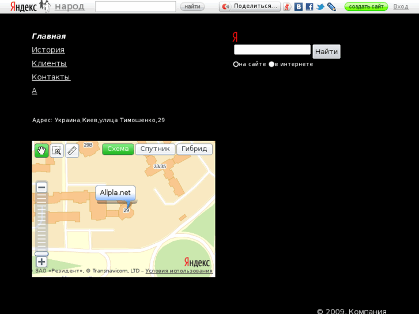Open the Главная page

[x=48, y=36]
